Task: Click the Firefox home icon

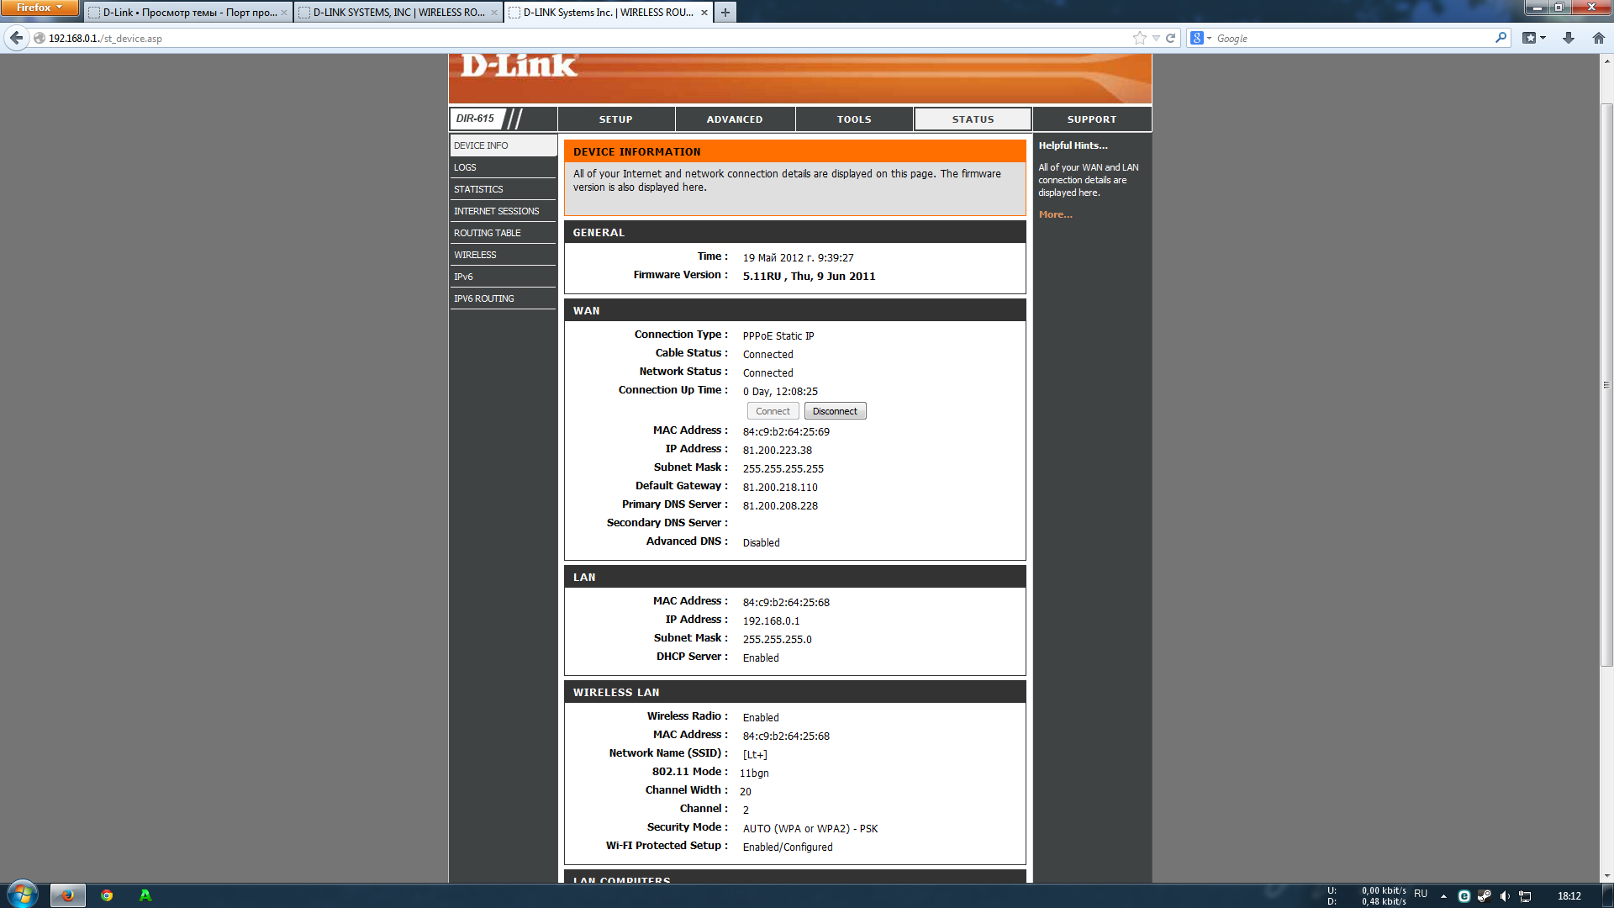Action: (1598, 38)
